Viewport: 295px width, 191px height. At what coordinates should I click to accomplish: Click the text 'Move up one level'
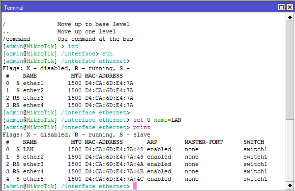pos(87,31)
